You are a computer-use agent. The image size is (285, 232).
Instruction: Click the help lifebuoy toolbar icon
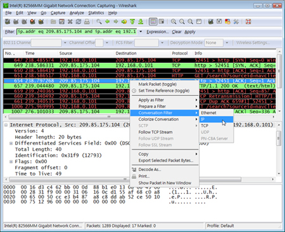coord(248,22)
